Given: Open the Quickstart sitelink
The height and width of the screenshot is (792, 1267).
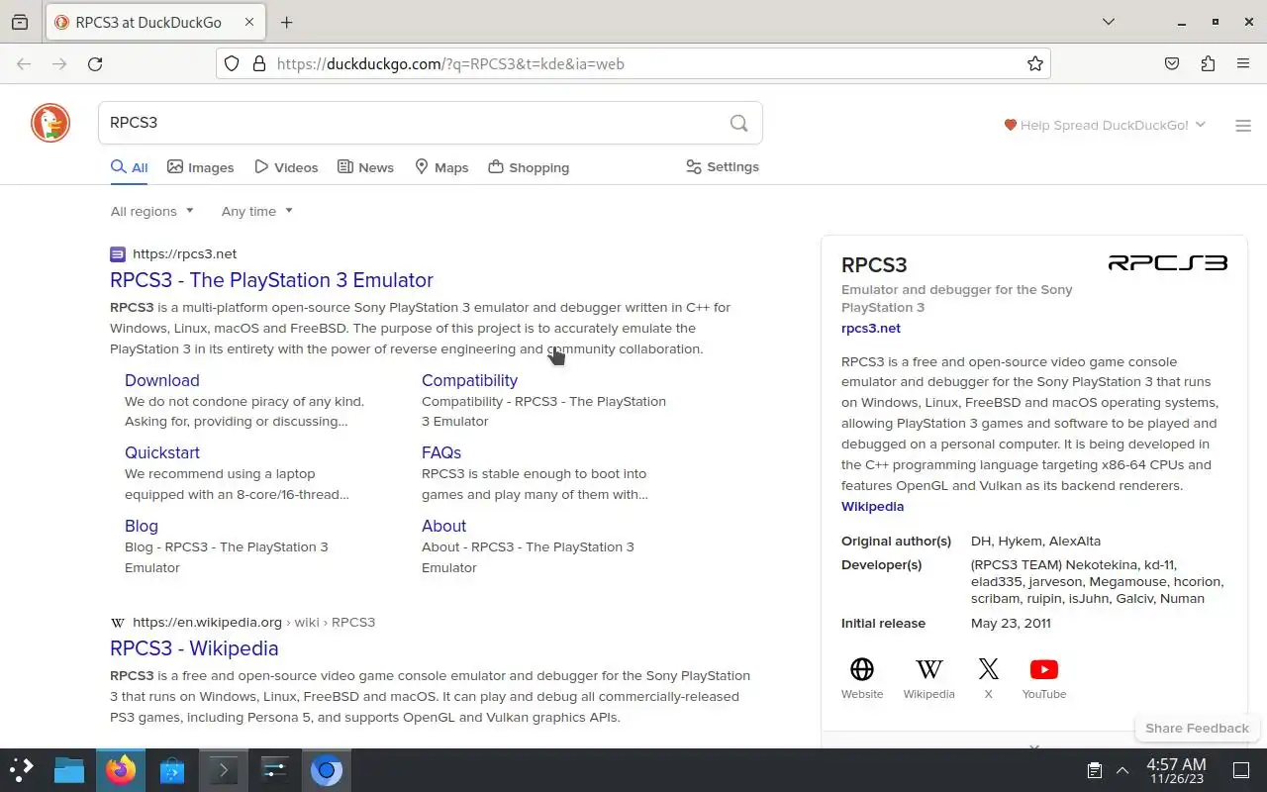Looking at the screenshot, I should coord(162,452).
